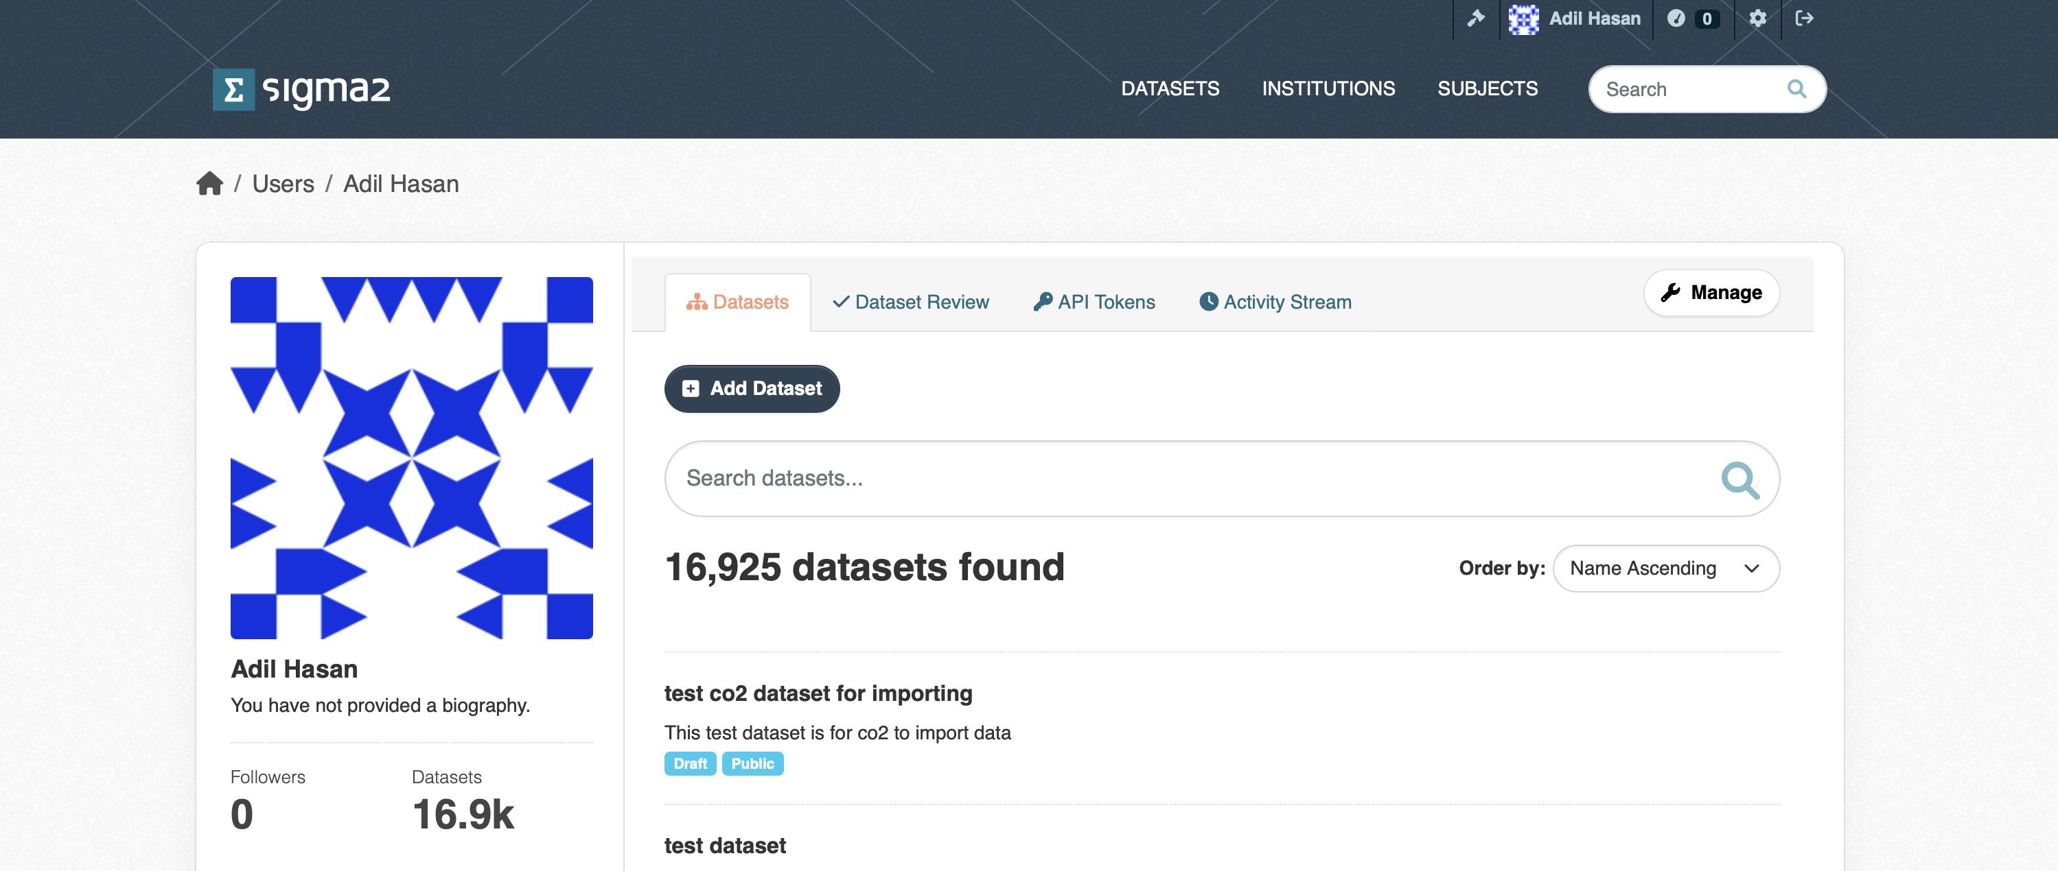
Task: Submit the site header search magnifier
Action: (x=1796, y=88)
